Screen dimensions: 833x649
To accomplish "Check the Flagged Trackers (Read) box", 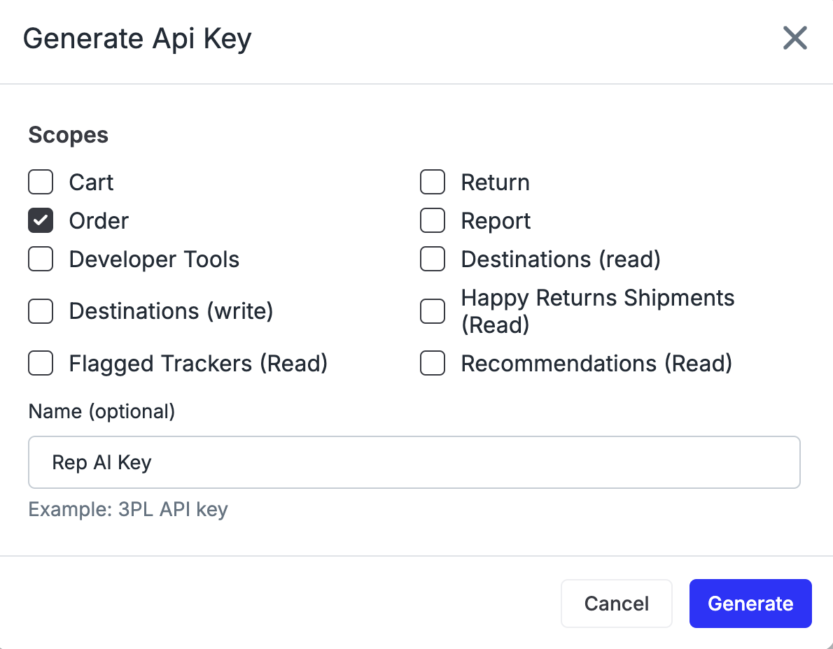I will coord(41,364).
